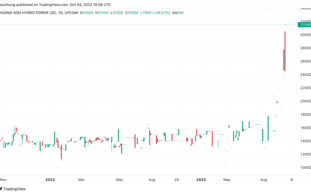This screenshot has height=194, width=311.
Task: Click the TradingView.com published header text
Action: pyautogui.click(x=56, y=5)
